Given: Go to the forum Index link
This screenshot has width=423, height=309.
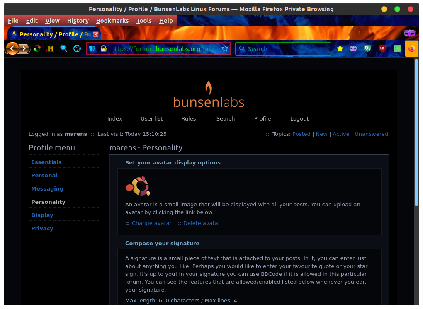Looking at the screenshot, I should [x=114, y=119].
